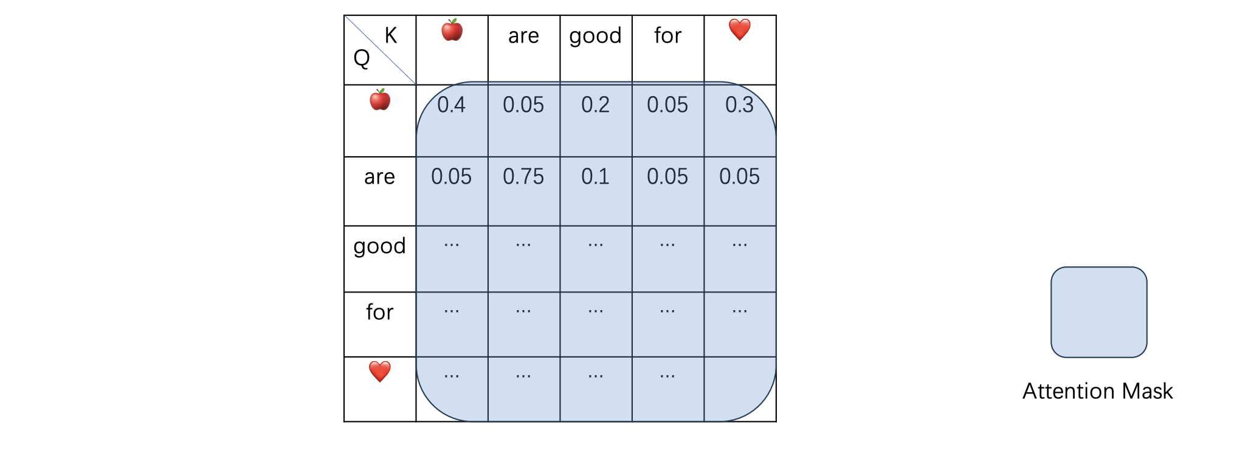The height and width of the screenshot is (450, 1234).
Task: Click the heart icon in K header row
Action: (x=740, y=29)
